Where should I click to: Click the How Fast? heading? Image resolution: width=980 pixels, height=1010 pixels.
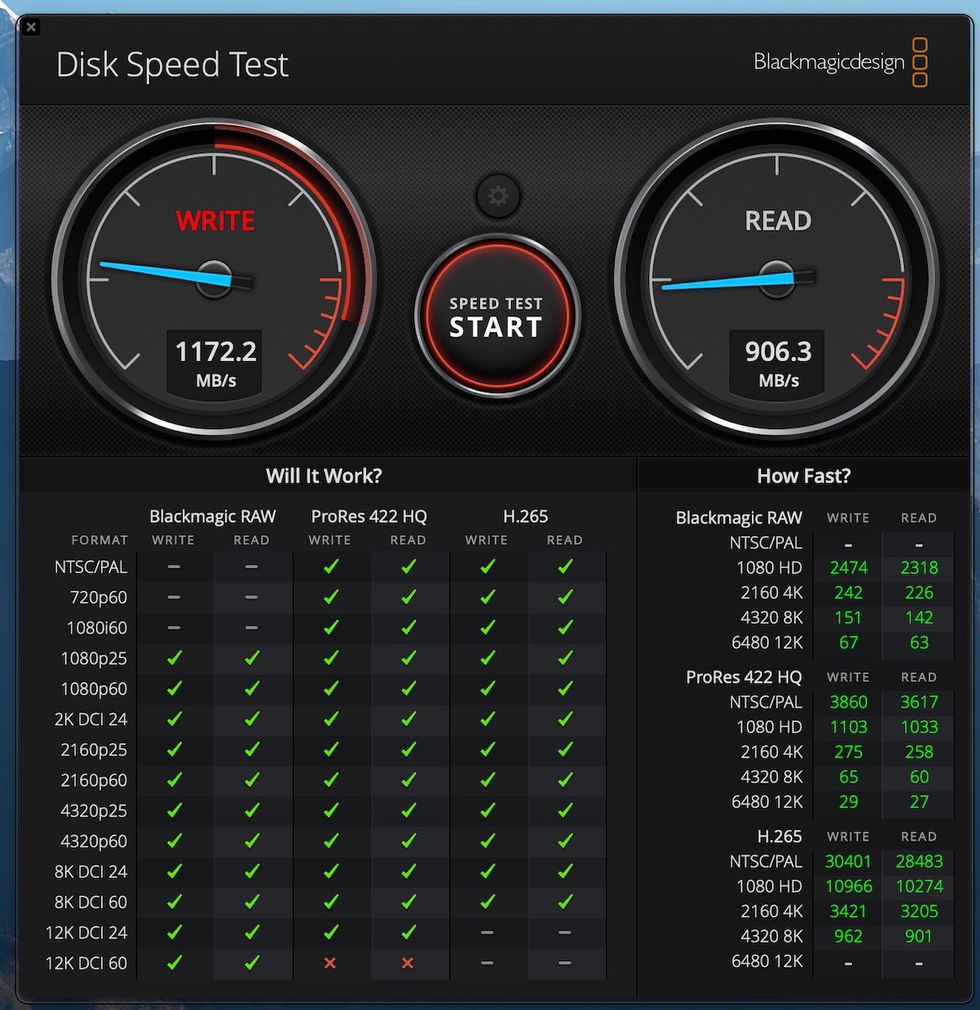[804, 476]
